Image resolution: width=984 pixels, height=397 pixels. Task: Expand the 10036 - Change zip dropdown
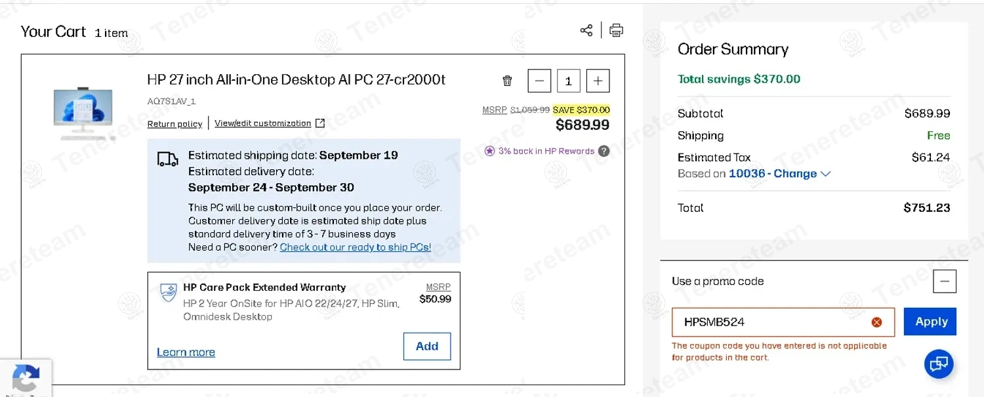coord(826,174)
